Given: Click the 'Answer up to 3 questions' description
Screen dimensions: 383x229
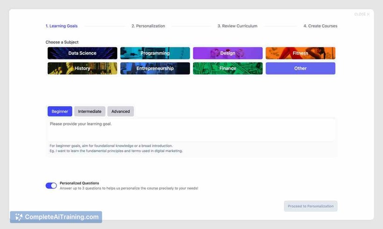Looking at the screenshot, I should pyautogui.click(x=129, y=188).
